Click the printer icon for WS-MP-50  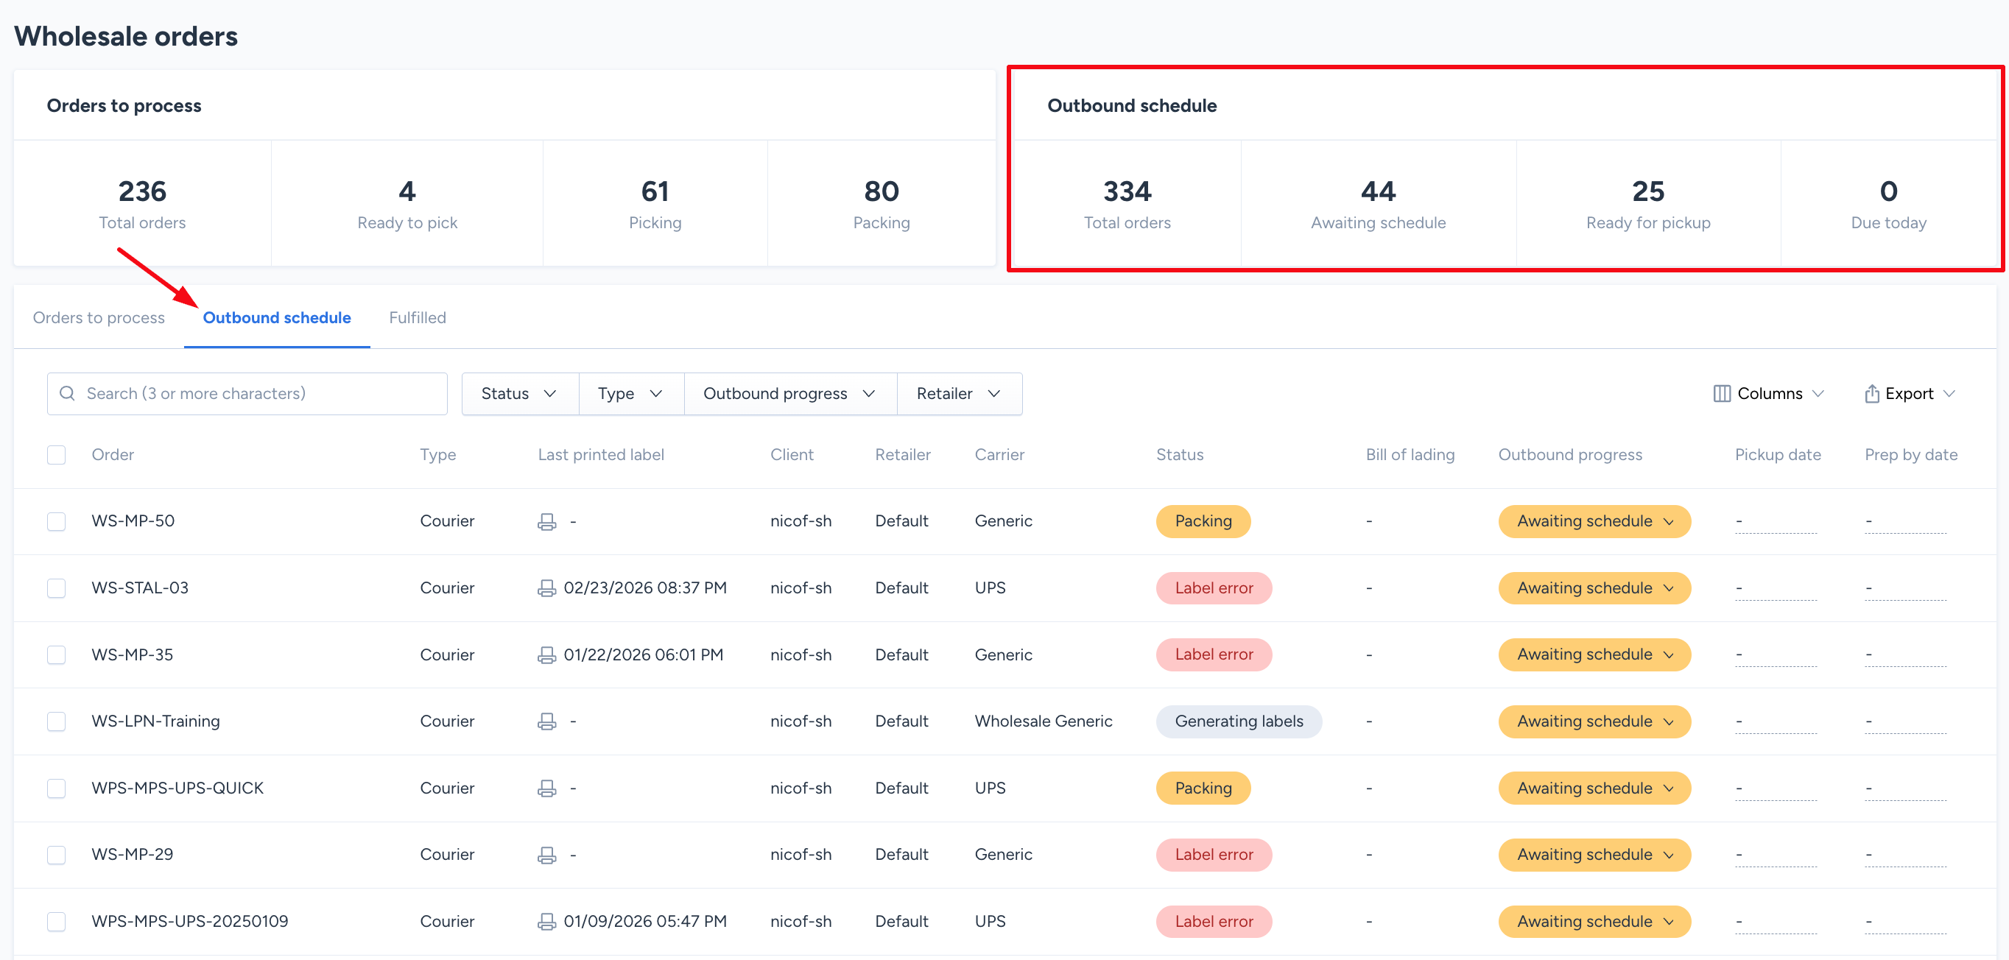[546, 522]
